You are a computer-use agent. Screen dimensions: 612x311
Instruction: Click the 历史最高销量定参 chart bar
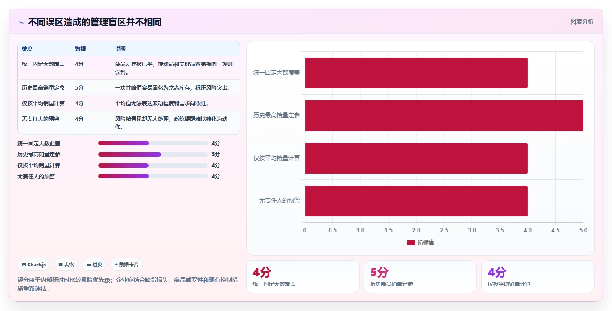(x=444, y=116)
